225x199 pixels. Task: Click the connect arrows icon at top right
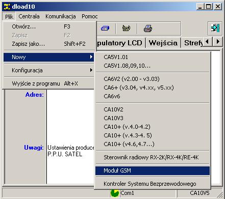215,28
